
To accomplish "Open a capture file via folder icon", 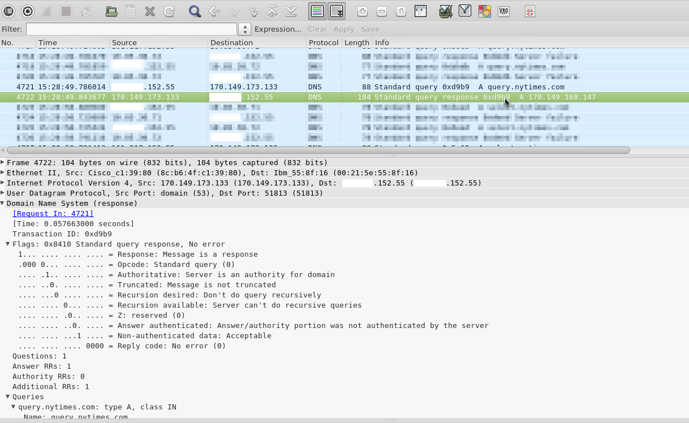I will (x=111, y=11).
